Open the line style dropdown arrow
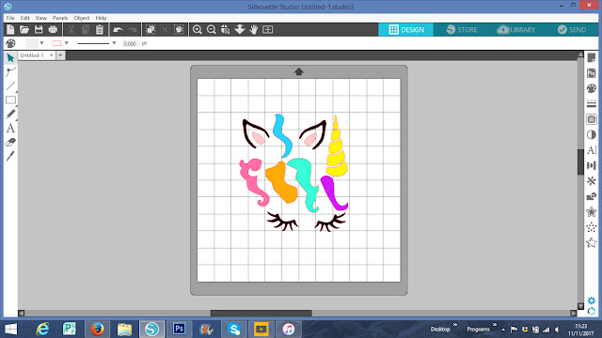This screenshot has height=338, width=602. [114, 43]
